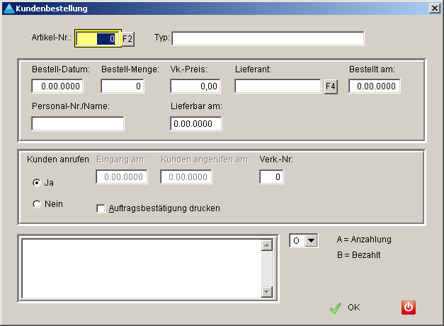The width and height of the screenshot is (444, 326).
Task: Expand the payment status dropdown
Action: pyautogui.click(x=311, y=241)
